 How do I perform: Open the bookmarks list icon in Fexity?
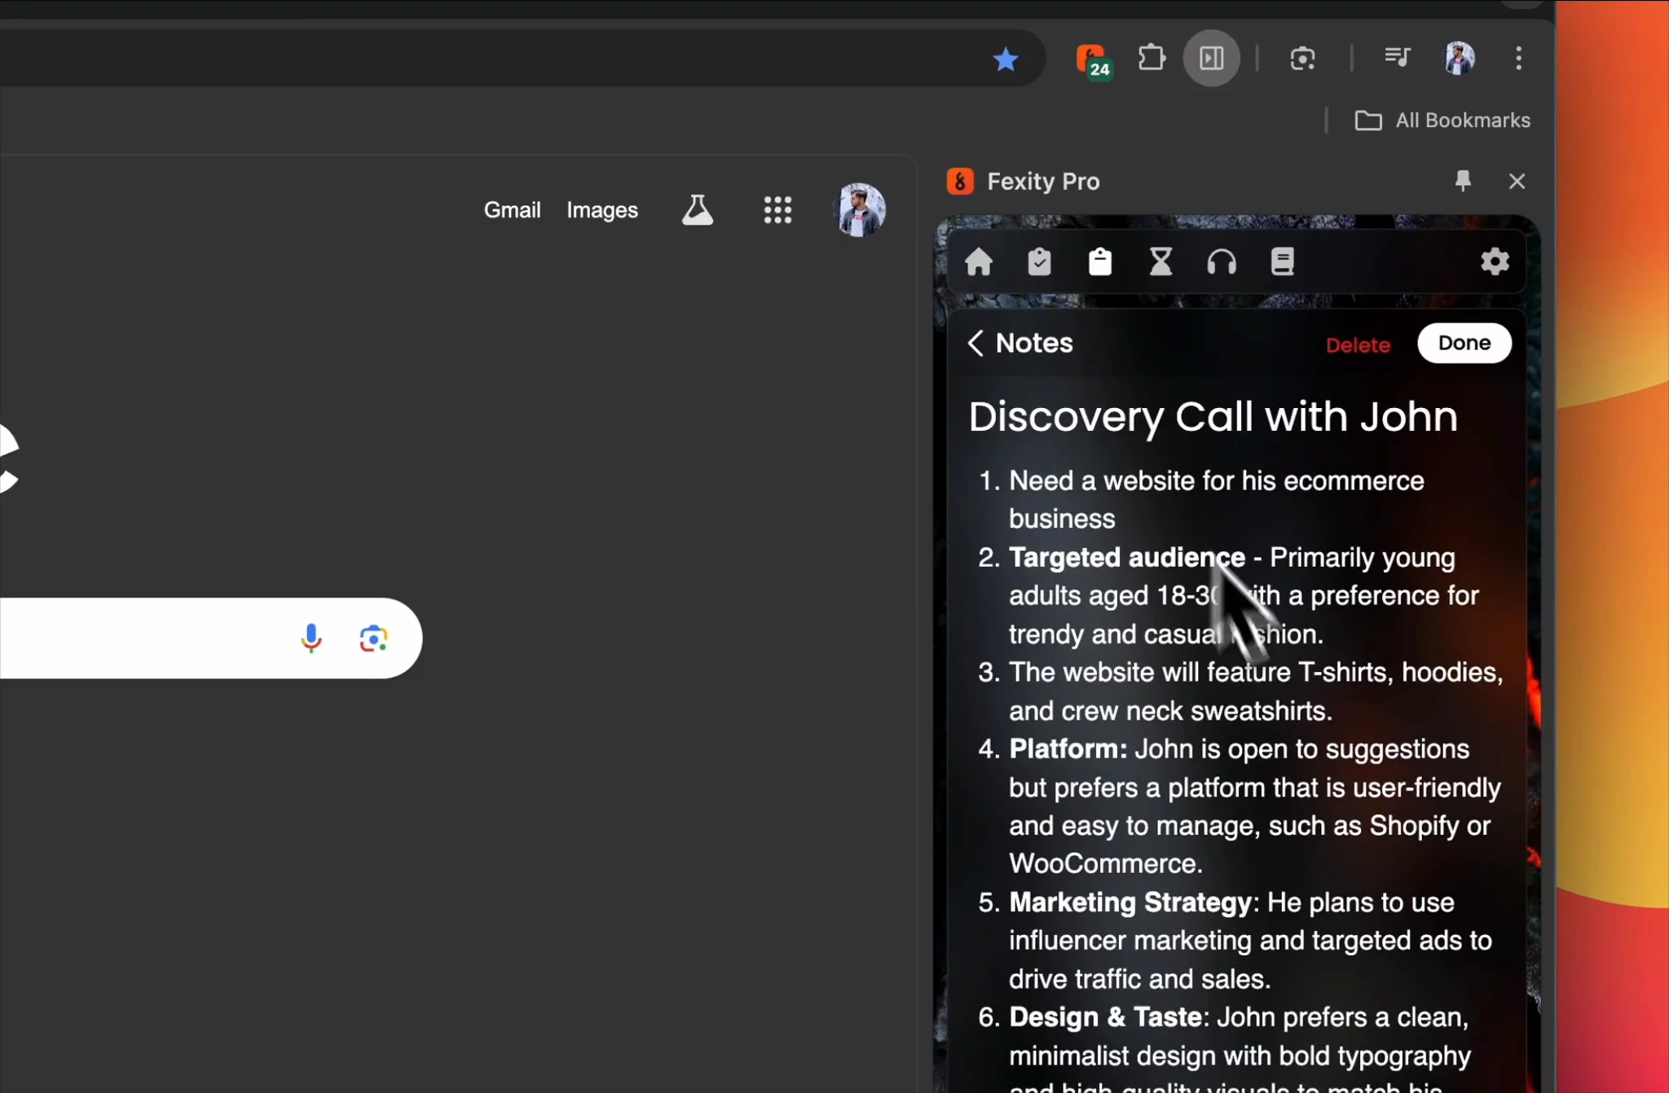coord(1282,262)
